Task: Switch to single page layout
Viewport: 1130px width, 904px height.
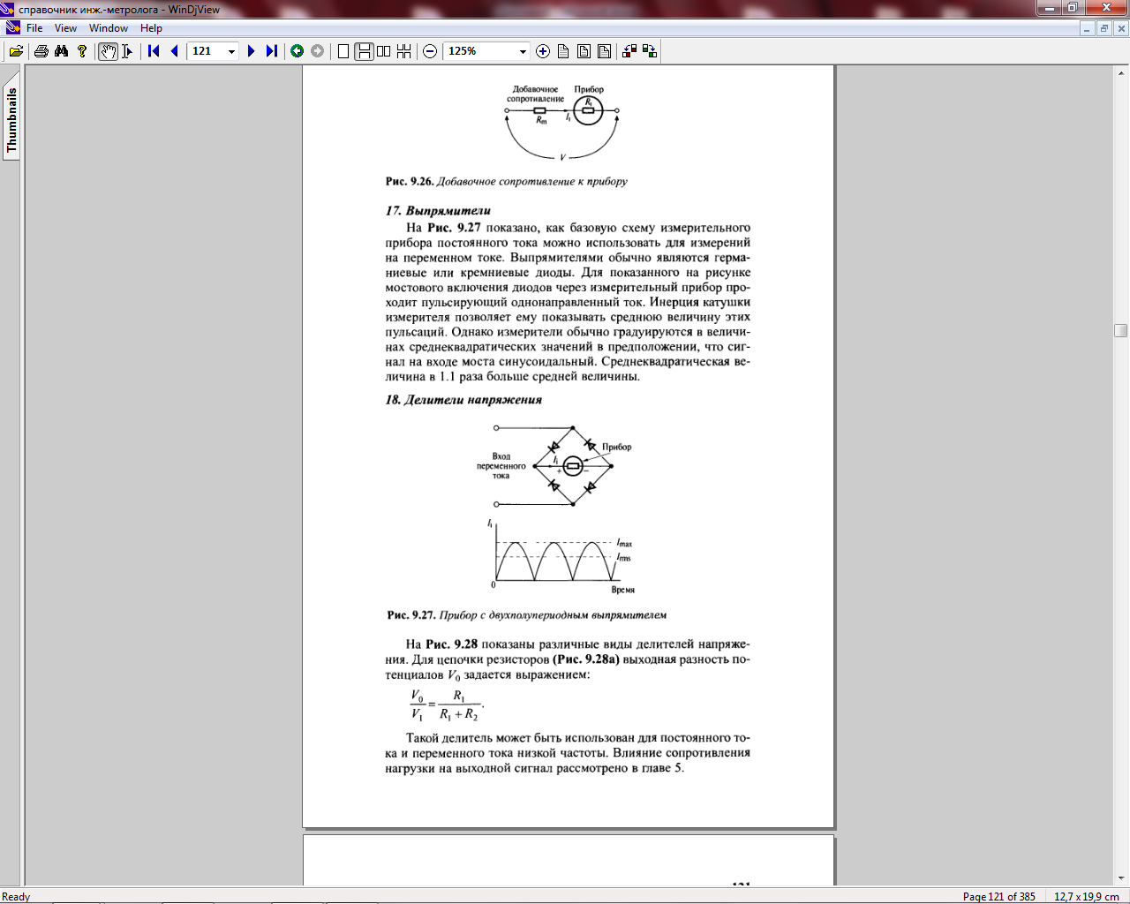Action: [343, 51]
